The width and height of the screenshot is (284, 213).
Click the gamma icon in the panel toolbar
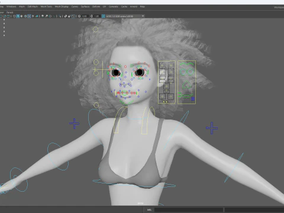pos(91,16)
